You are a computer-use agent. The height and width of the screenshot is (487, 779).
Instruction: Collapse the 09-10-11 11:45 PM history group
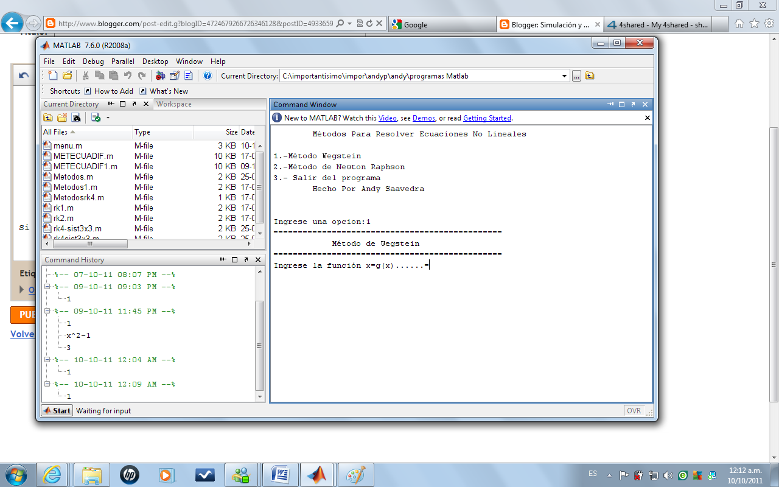click(x=48, y=311)
